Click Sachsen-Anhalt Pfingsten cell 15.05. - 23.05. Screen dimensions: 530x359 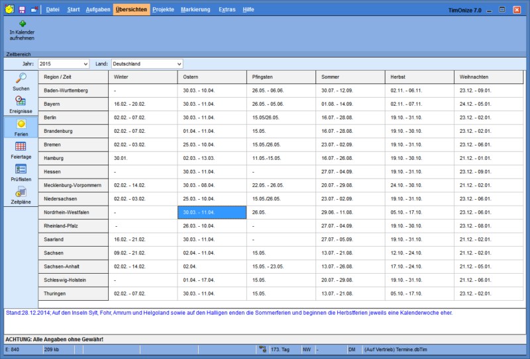281,266
